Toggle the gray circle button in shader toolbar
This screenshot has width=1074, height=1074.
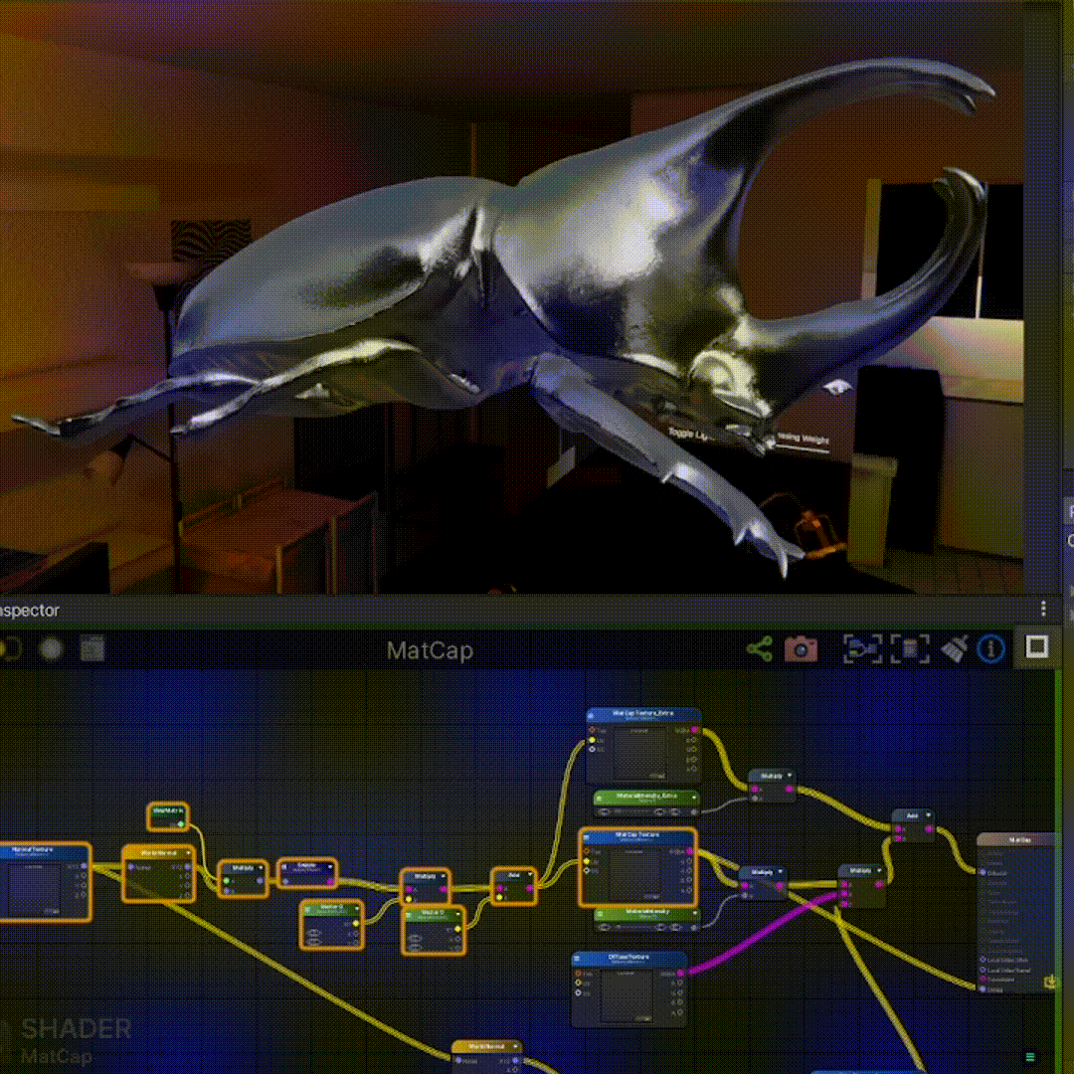pos(52,649)
